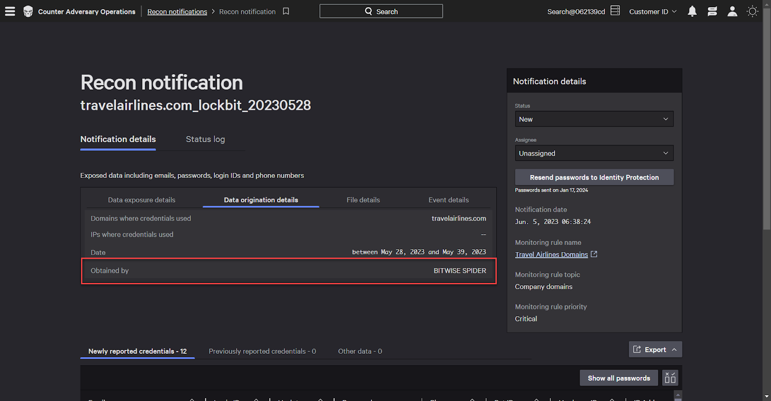This screenshot has width=771, height=401.
Task: Click the BITWISE SPIDER value
Action: 460,271
